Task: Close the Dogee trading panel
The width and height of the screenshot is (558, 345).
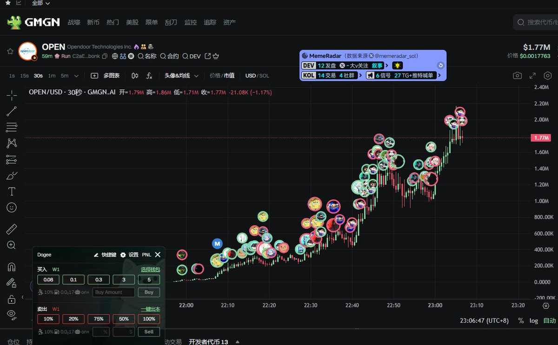Action: coord(158,254)
